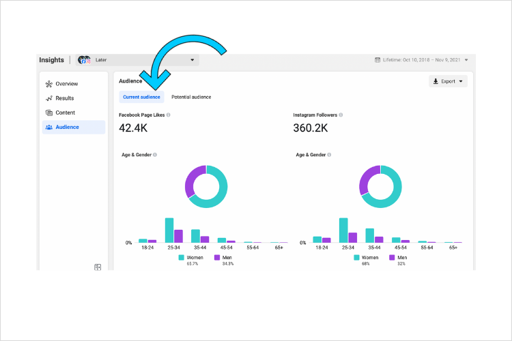Select the Results graph icon

tap(49, 98)
